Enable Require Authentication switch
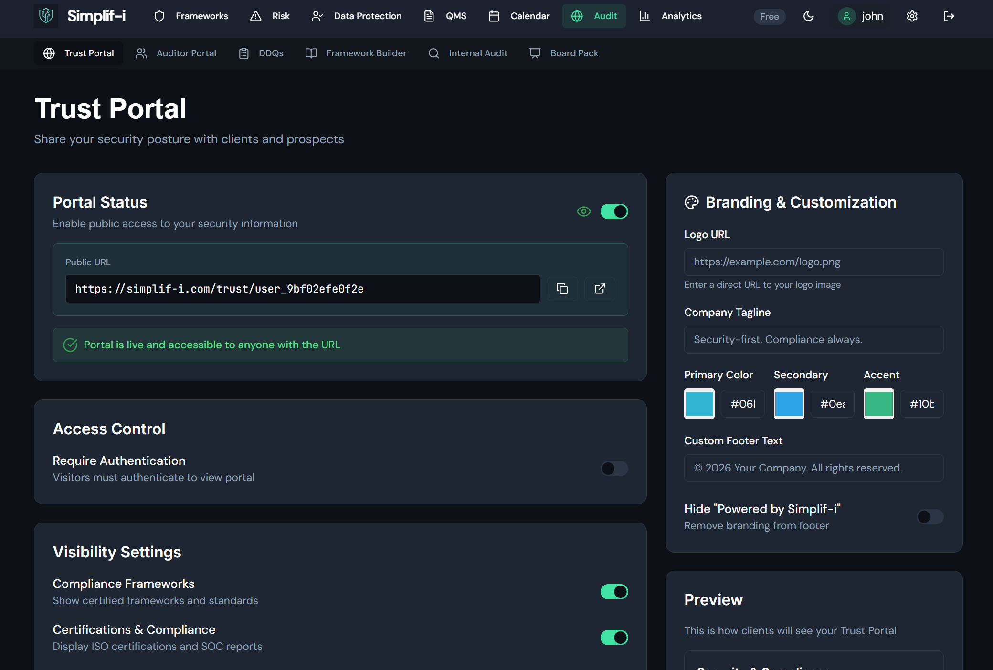The height and width of the screenshot is (670, 993). click(x=614, y=469)
